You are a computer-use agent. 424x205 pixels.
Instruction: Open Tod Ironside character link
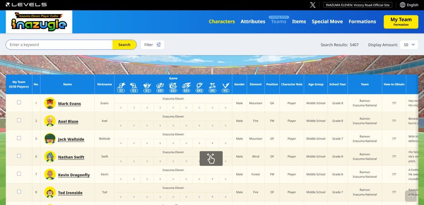click(x=70, y=193)
